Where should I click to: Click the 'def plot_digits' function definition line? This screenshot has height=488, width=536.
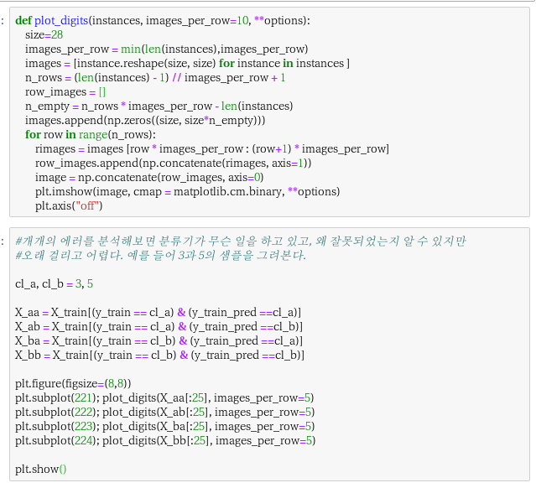click(x=163, y=20)
